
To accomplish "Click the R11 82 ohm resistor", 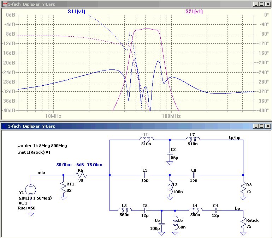I will tap(64, 187).
